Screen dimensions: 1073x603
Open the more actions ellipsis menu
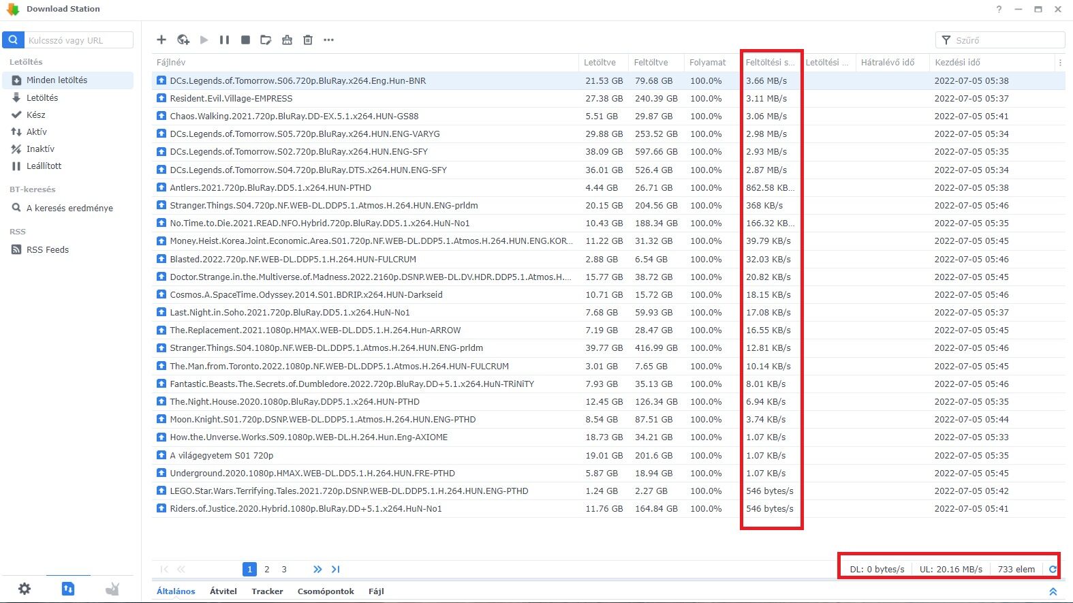(328, 40)
